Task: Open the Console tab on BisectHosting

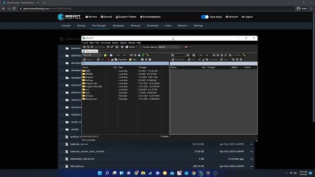Action: 66,26
